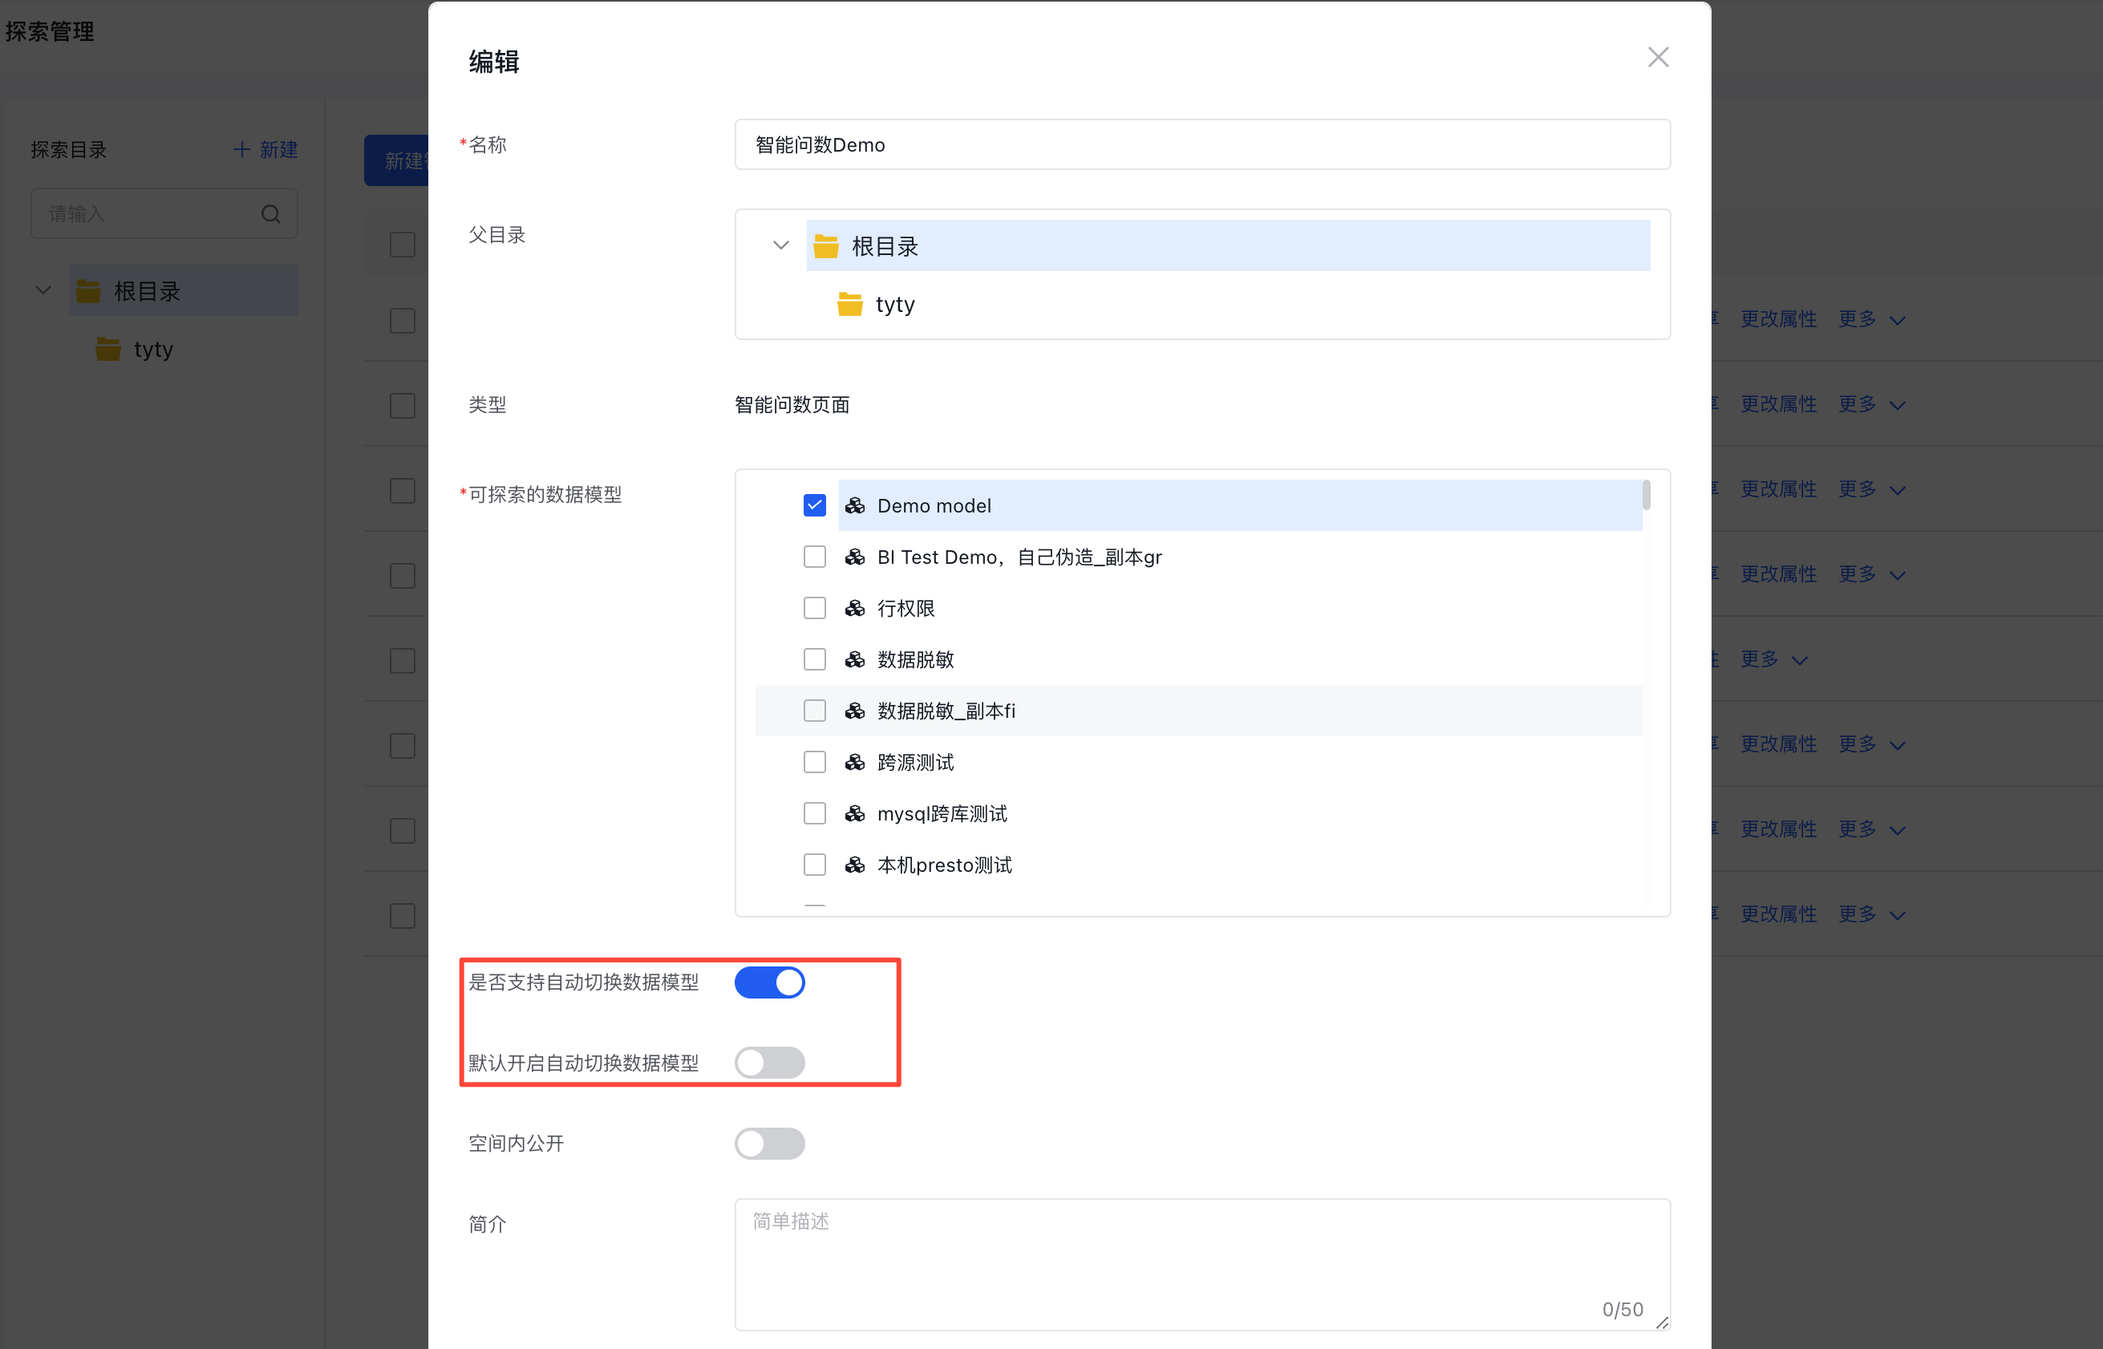Click the model icon beside mysql跨库测试

click(x=855, y=814)
